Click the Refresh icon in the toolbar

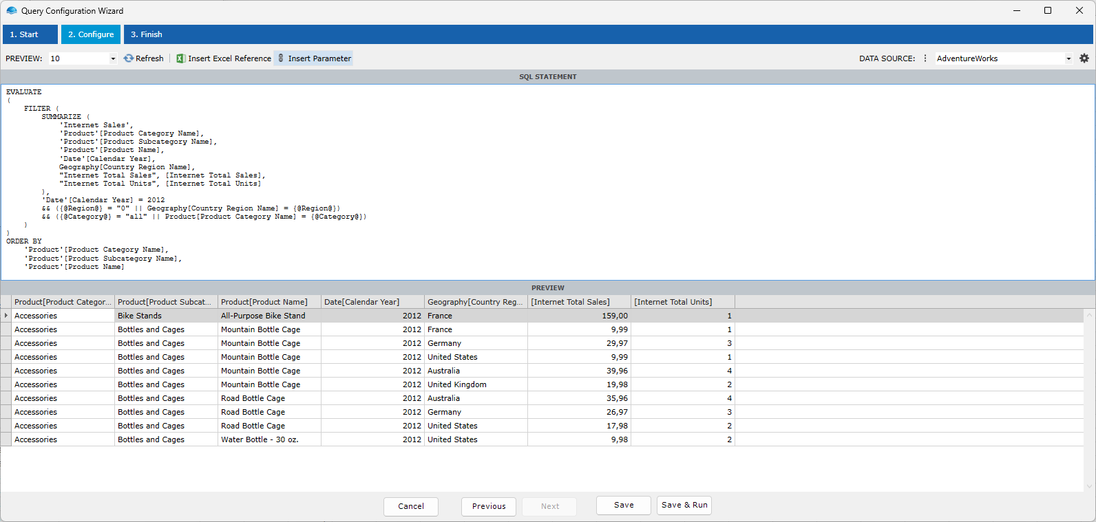coord(129,58)
